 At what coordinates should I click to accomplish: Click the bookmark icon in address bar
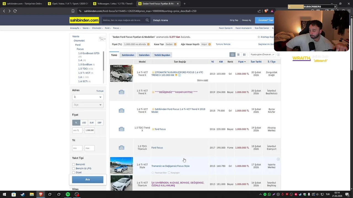[x=73, y=11]
